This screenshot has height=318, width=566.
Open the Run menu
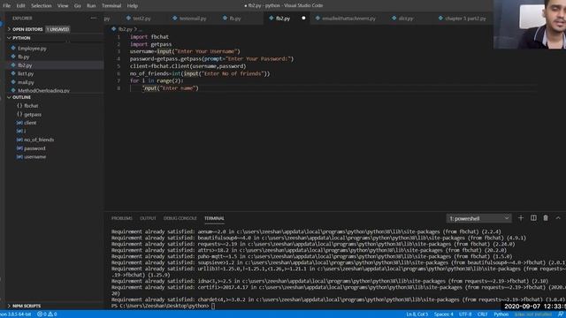click(91, 5)
